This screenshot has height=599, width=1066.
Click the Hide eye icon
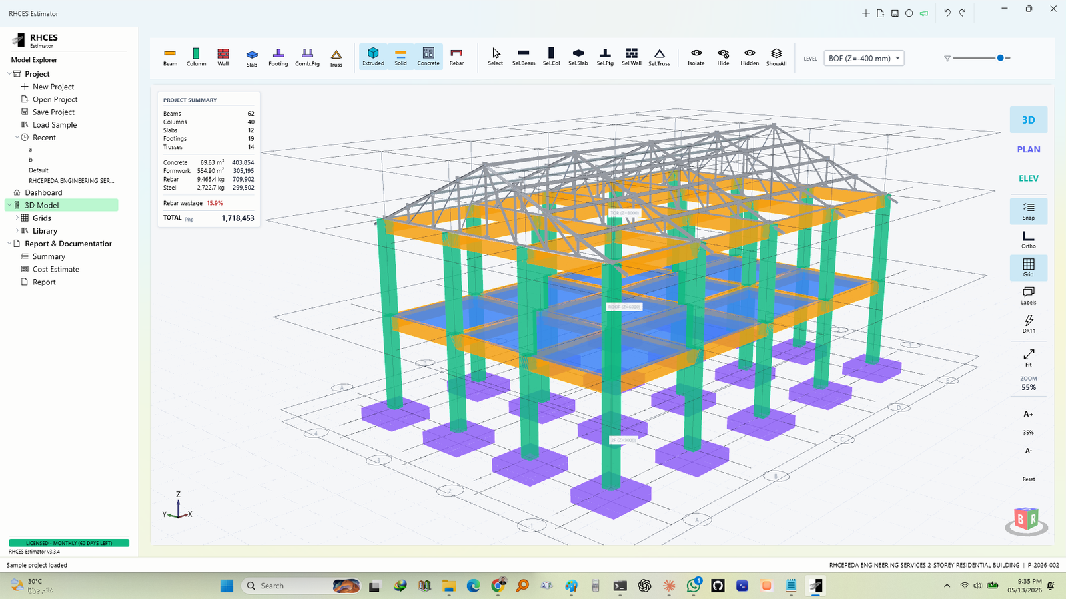724,57
